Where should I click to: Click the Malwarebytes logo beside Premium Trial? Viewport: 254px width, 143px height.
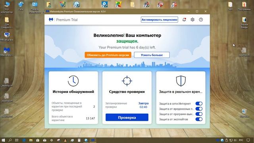tap(51, 19)
